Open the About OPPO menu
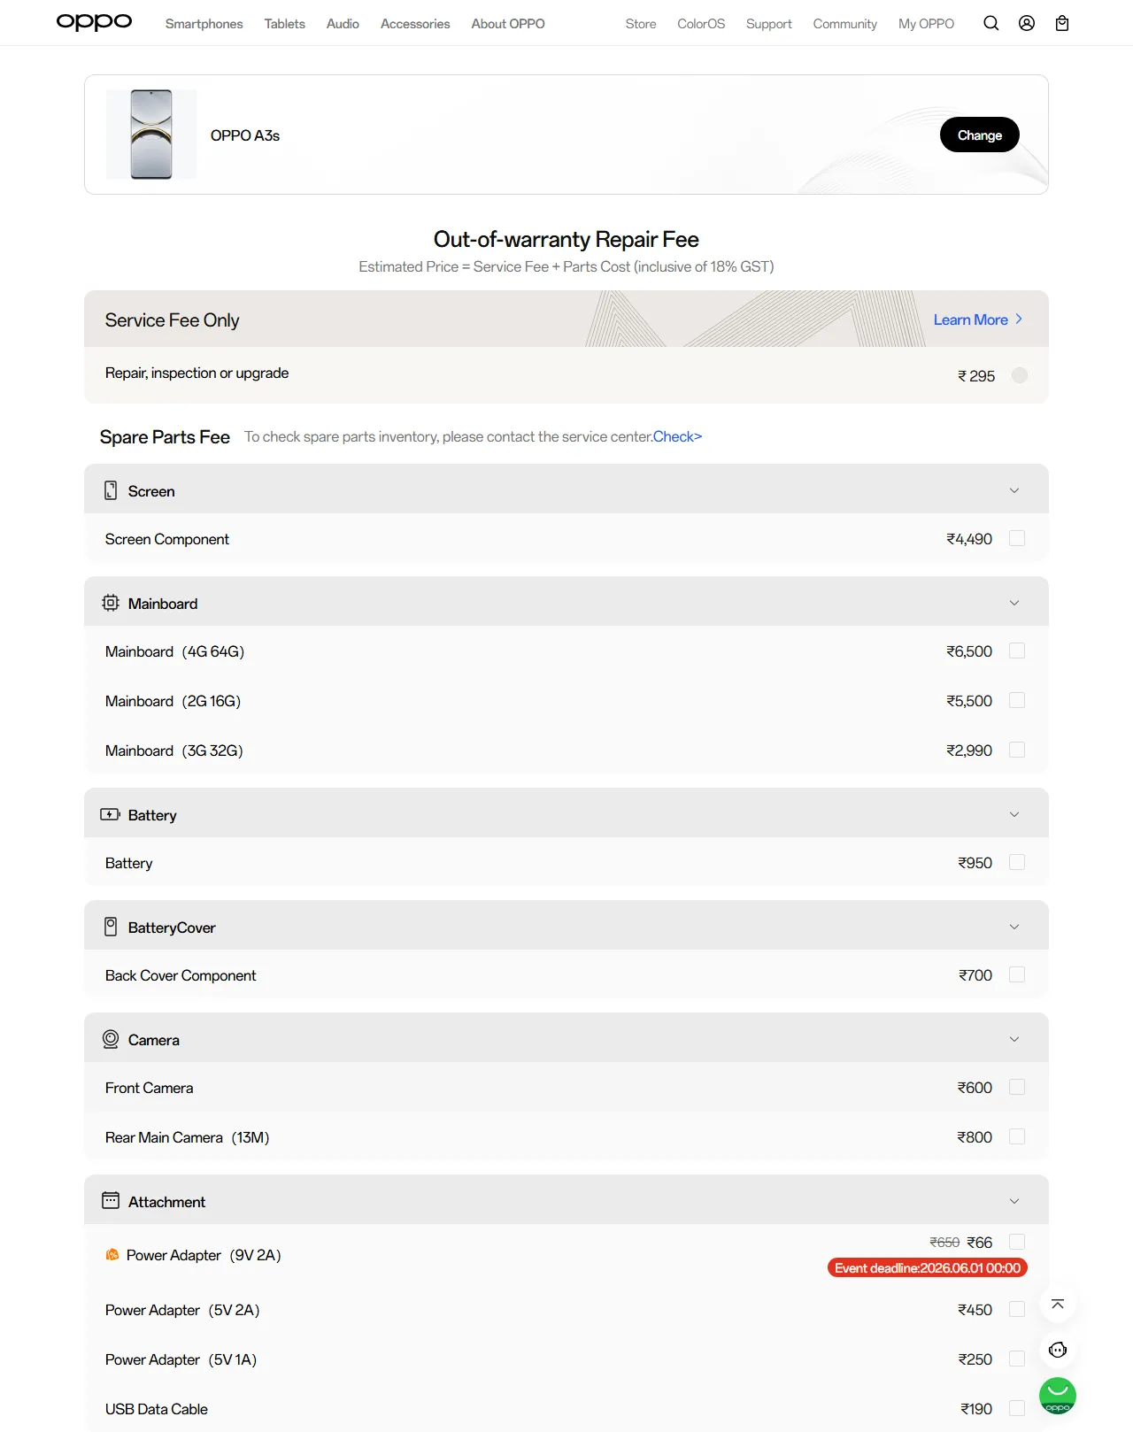1133x1432 pixels. point(508,24)
